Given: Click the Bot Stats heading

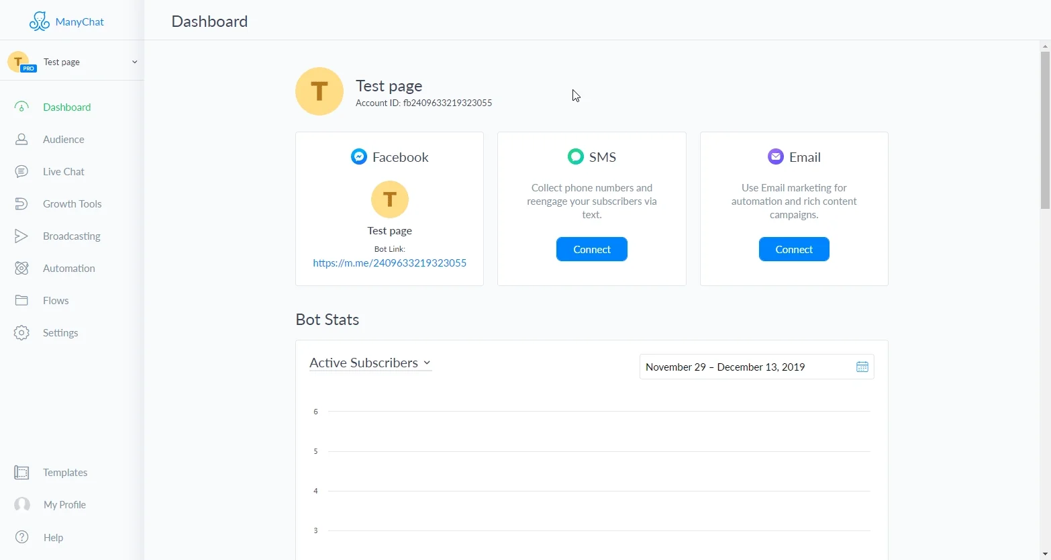Looking at the screenshot, I should pos(328,319).
